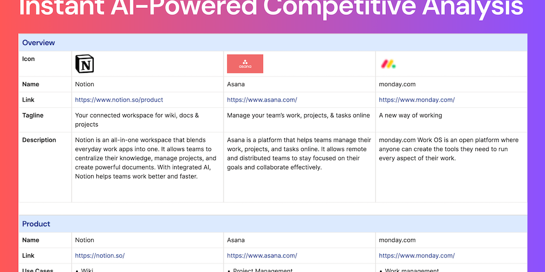Open the monday.com link in Product section
This screenshot has height=272, width=545.
pyautogui.click(x=417, y=256)
